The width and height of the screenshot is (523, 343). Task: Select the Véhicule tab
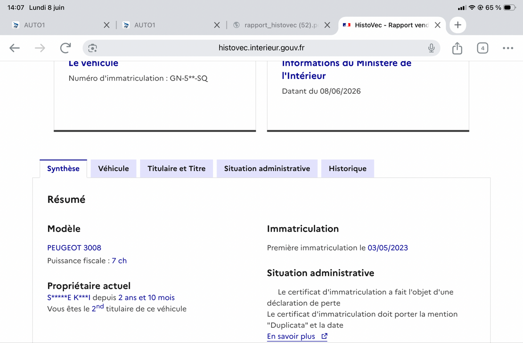pyautogui.click(x=113, y=168)
